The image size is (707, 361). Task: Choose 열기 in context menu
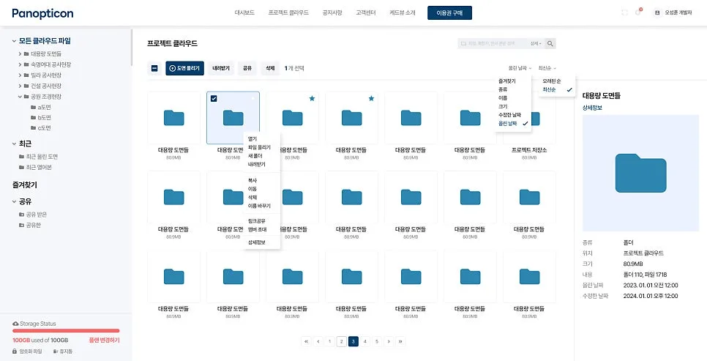pos(252,139)
